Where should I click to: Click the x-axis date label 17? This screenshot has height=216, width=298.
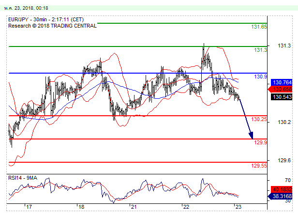[29, 207]
